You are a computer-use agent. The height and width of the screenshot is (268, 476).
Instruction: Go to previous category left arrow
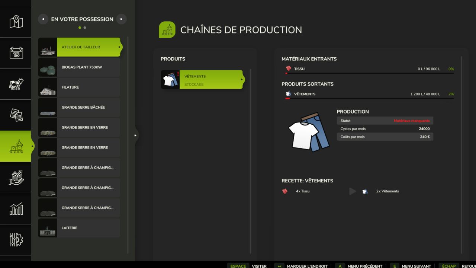tap(43, 19)
